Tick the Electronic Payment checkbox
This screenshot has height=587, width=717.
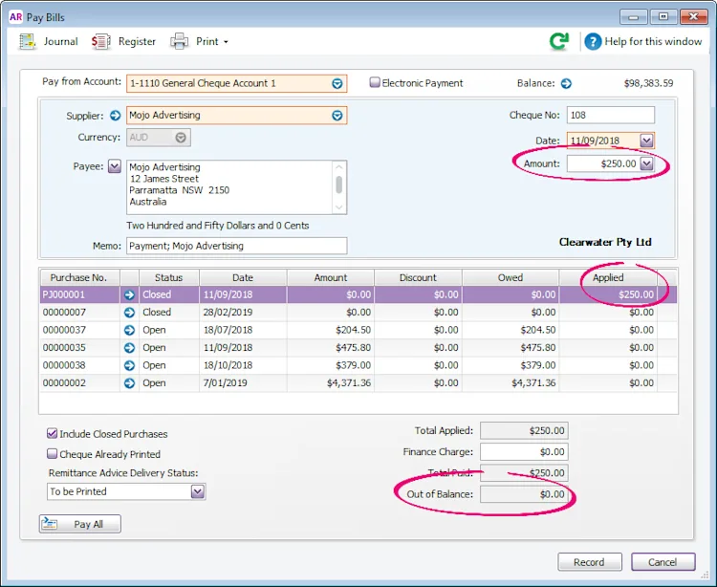(375, 83)
